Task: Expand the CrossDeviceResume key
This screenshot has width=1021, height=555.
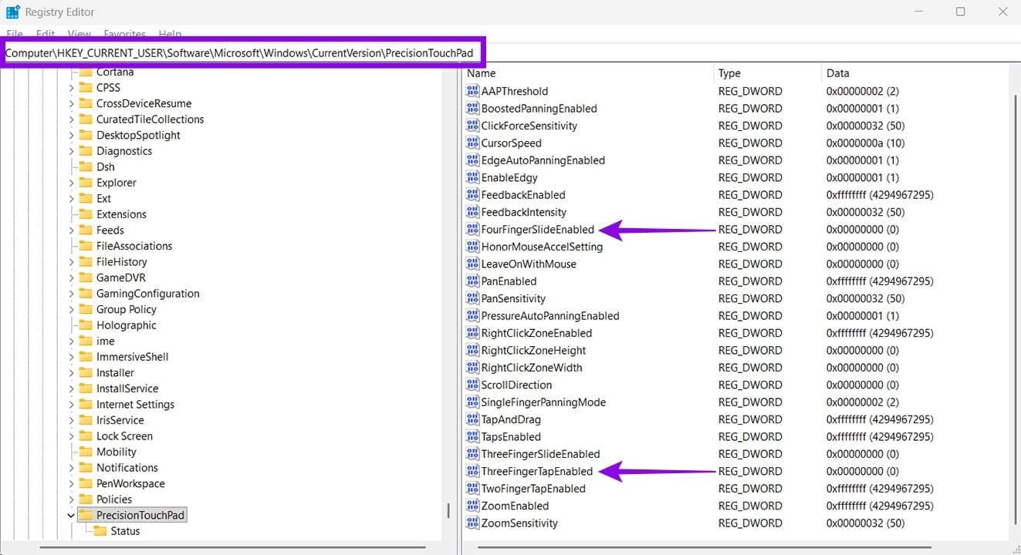Action: 71,103
